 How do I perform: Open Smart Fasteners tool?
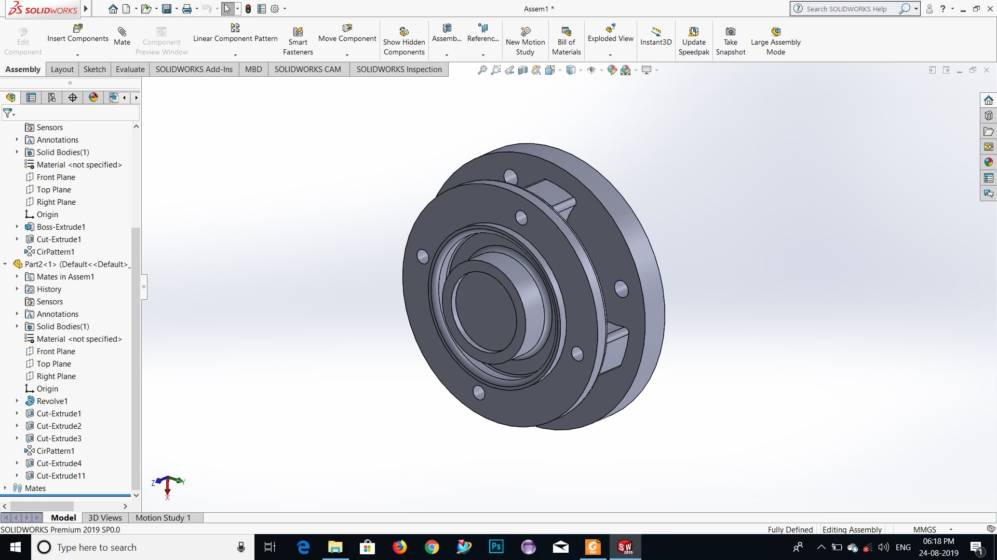click(298, 32)
